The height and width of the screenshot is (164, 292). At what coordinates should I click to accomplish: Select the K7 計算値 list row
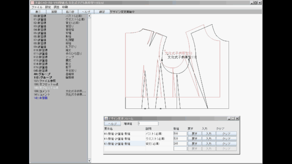pos(59,40)
